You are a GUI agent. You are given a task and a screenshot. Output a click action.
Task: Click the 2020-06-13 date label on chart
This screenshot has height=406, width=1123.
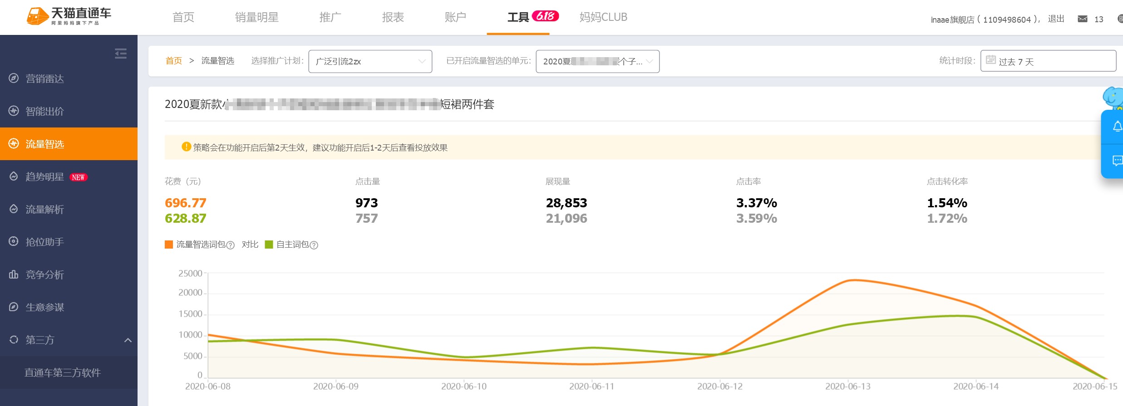(848, 386)
